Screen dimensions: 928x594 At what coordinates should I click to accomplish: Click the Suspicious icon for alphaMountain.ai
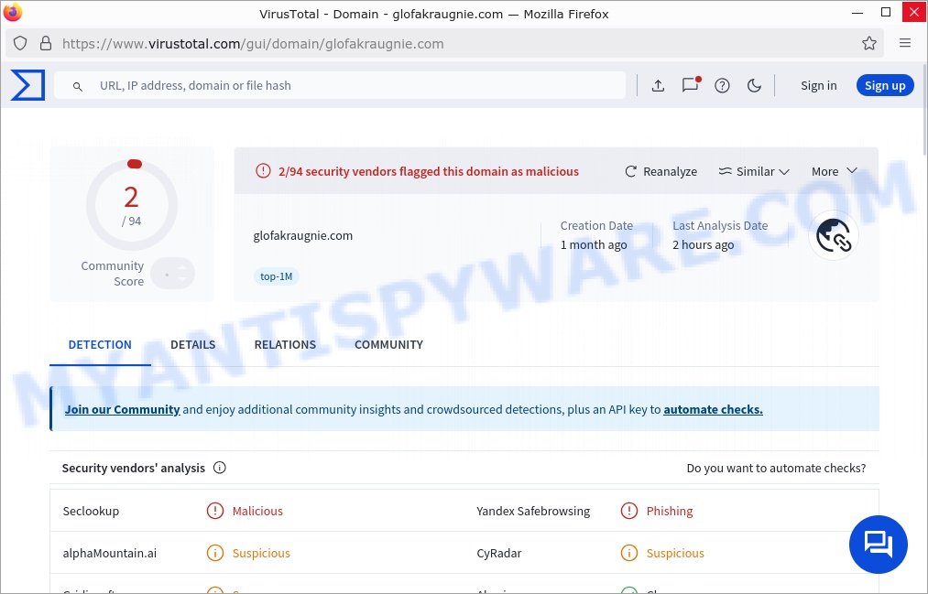[215, 553]
